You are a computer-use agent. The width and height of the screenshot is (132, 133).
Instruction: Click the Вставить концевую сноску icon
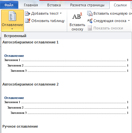(x=90, y=13)
